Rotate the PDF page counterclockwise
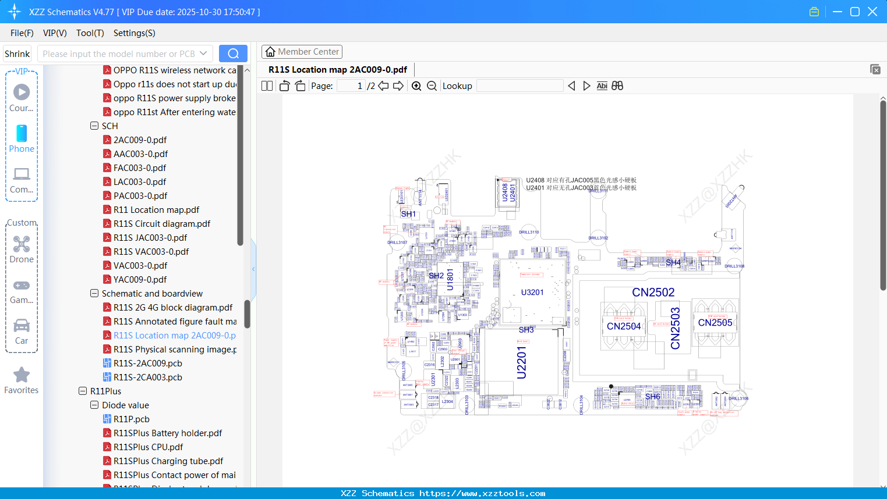 [284, 85]
